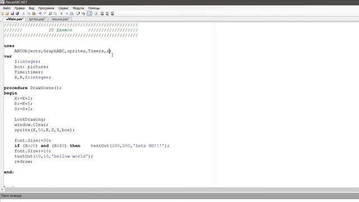Click the first of three window layout icons
This screenshot has width=359, height=202.
tap(102, 13)
